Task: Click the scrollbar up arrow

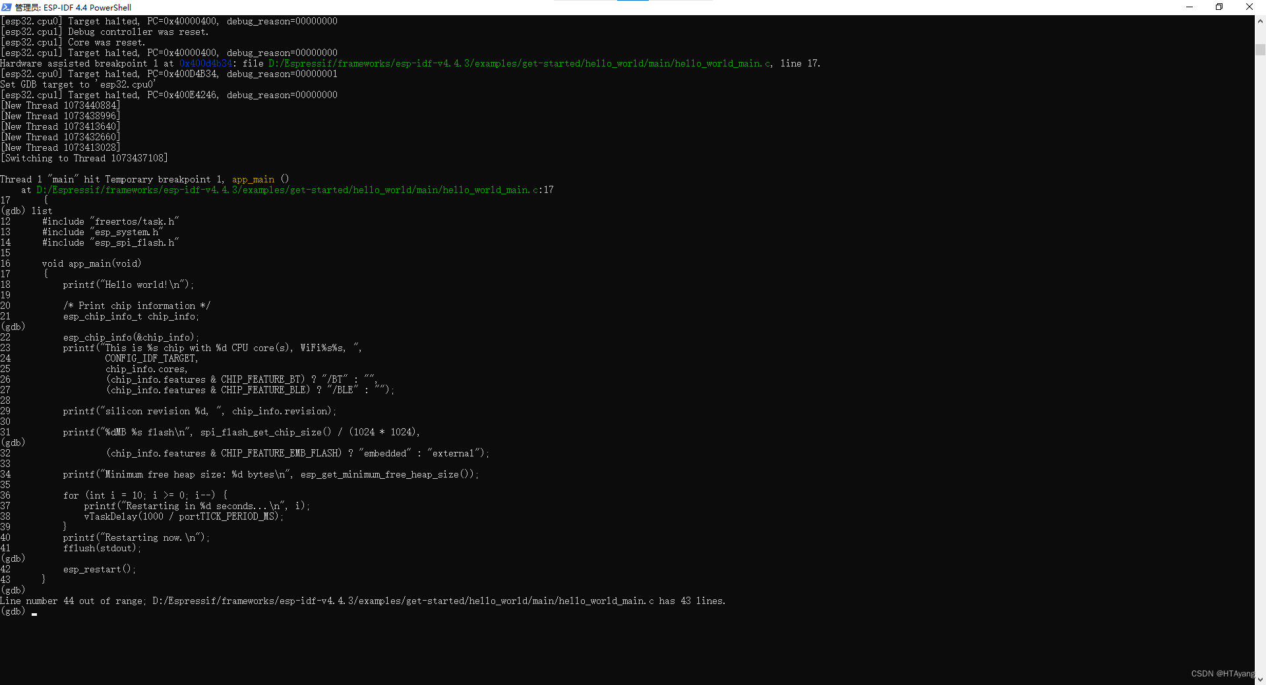Action: 1260,21
